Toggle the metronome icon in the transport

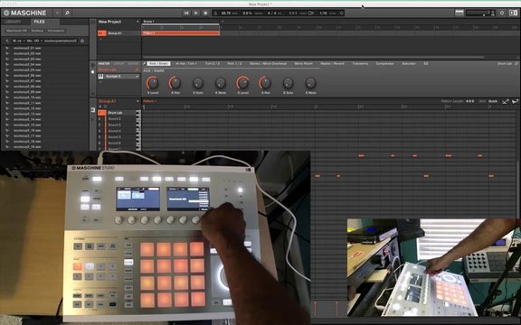(x=215, y=13)
